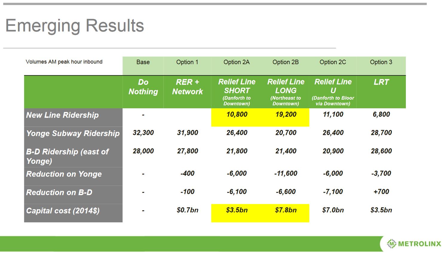Click the highlighted 10,800 ridership cell
442x253 pixels.
237,115
